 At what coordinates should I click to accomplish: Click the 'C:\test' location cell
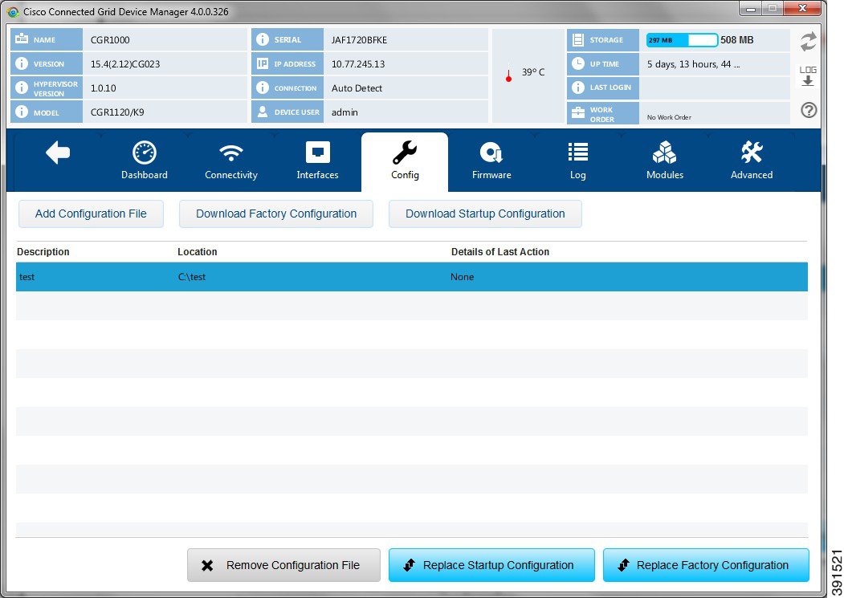192,277
